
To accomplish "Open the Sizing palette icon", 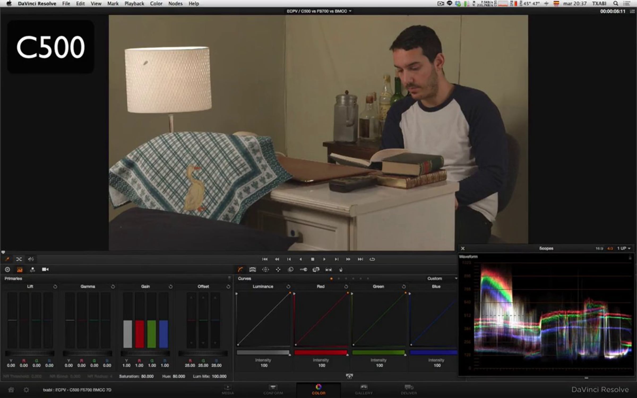I will [316, 270].
